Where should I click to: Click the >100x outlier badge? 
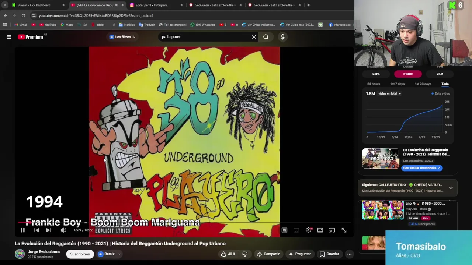pyautogui.click(x=408, y=74)
